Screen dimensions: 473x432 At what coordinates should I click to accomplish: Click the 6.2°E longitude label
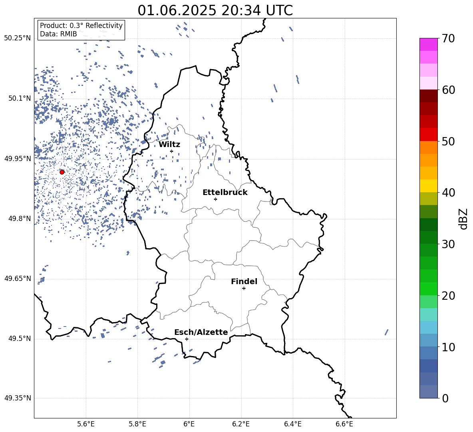pos(241,424)
